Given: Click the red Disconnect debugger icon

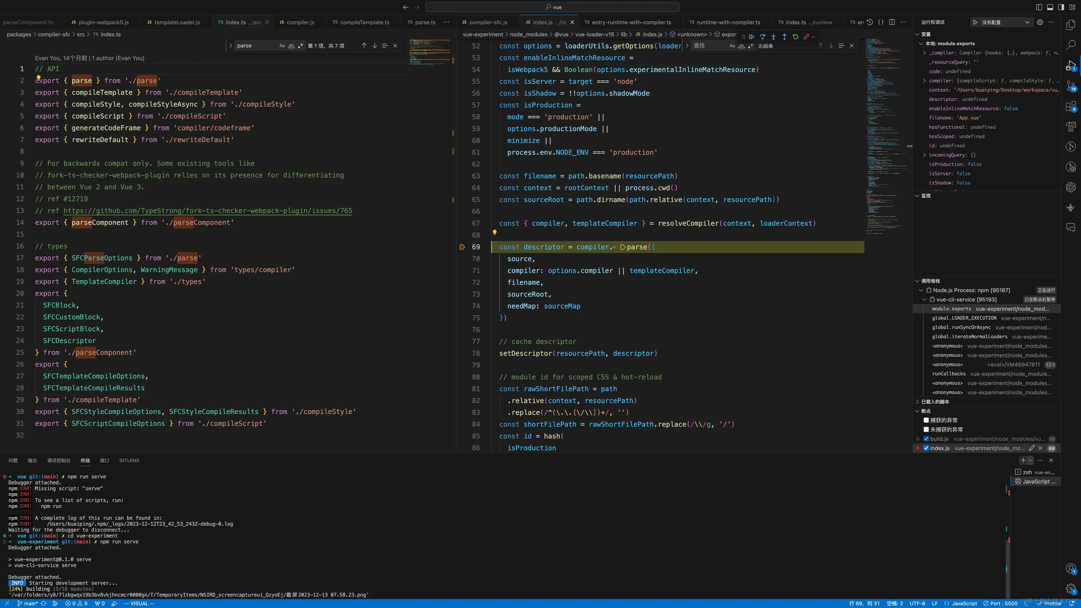Looking at the screenshot, I should [806, 36].
